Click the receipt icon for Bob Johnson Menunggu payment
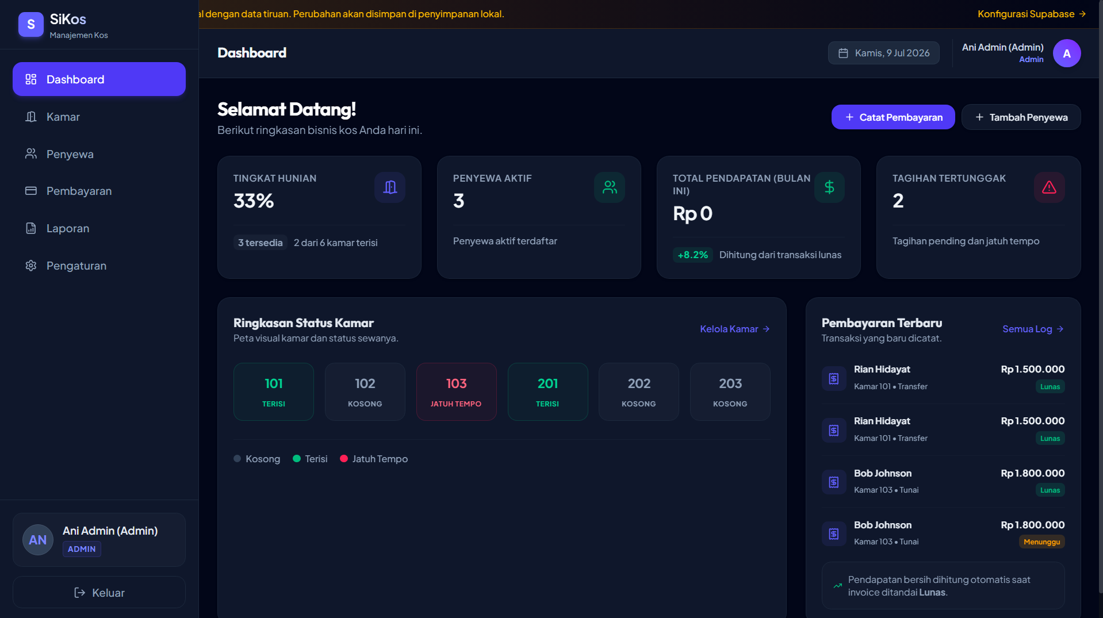 (834, 534)
